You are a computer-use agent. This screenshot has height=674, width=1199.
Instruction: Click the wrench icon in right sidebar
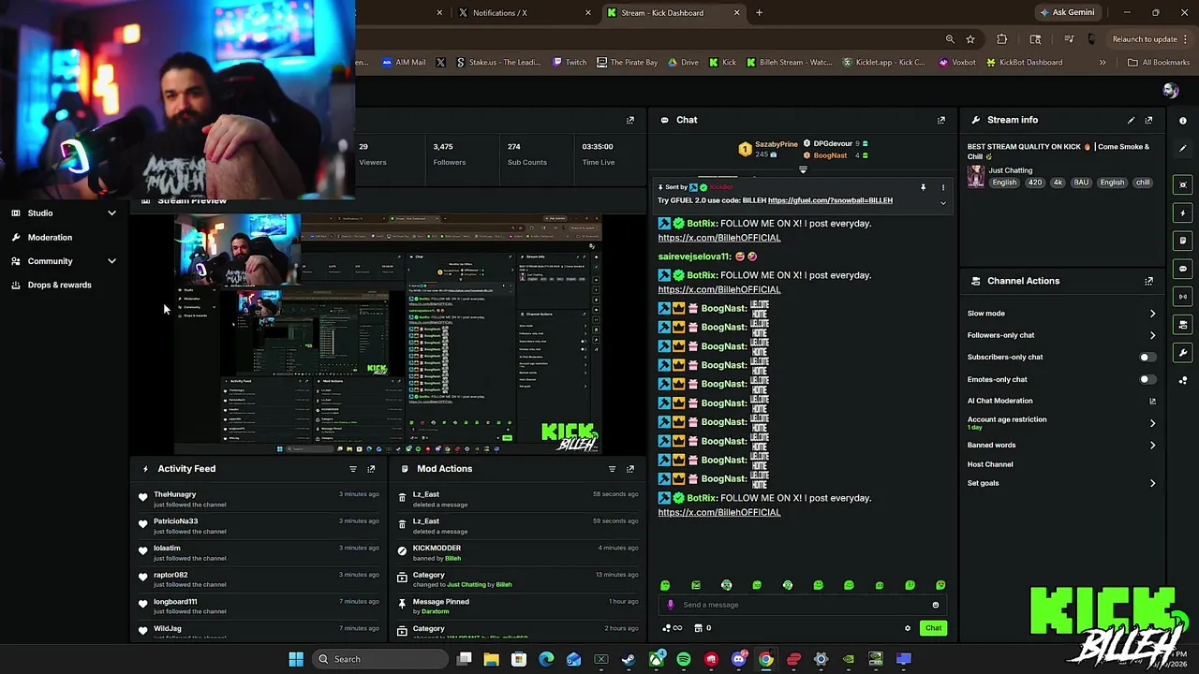coord(1183,353)
